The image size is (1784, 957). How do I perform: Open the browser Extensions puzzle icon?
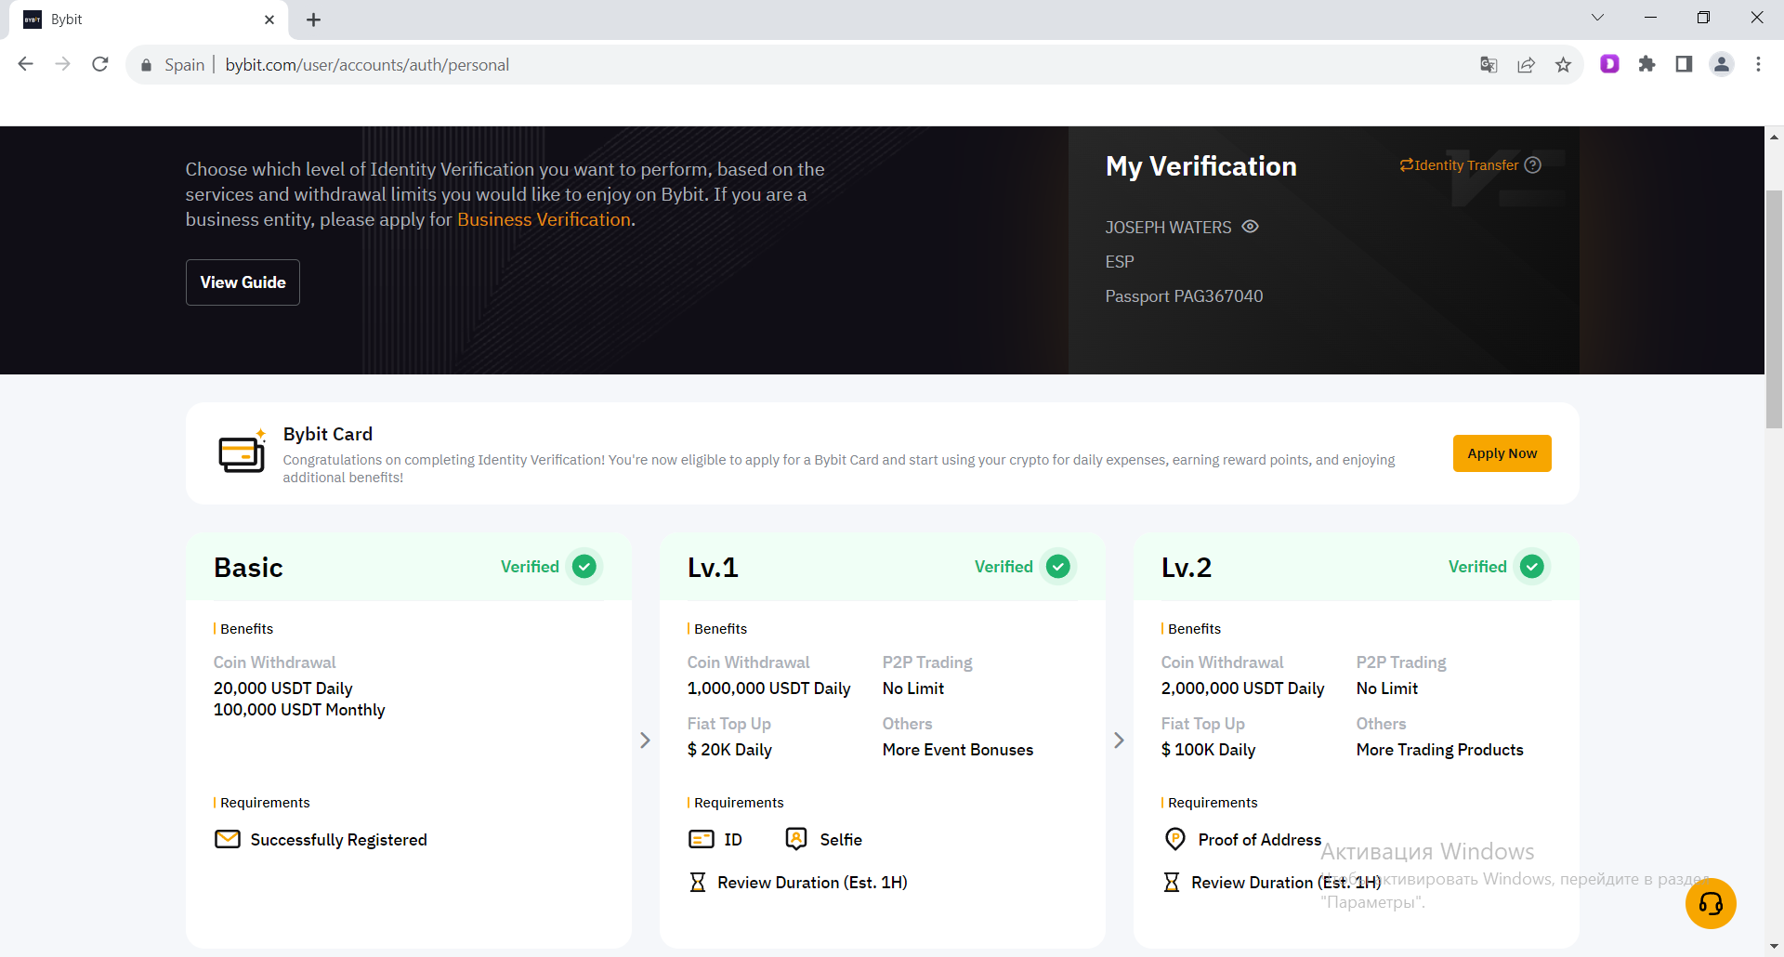(x=1646, y=64)
